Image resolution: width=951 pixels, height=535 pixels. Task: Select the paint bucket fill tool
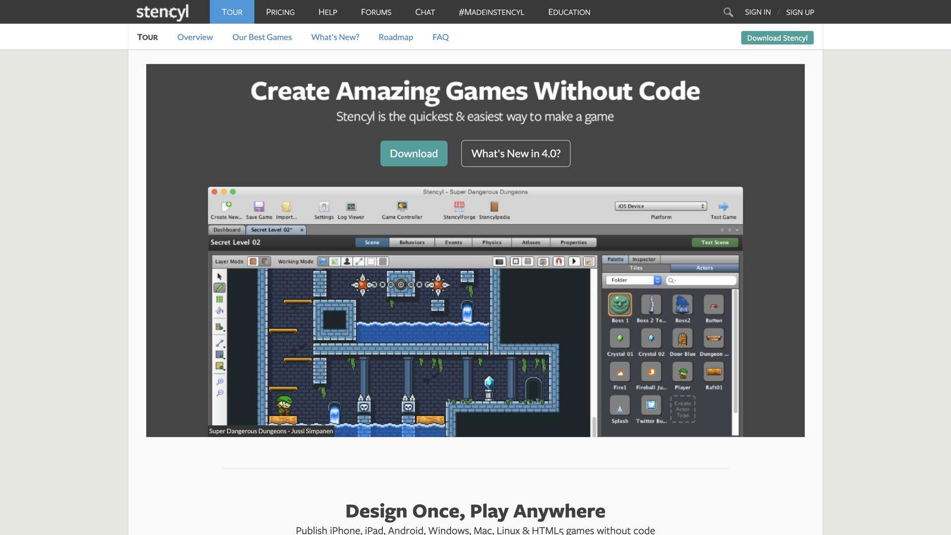pyautogui.click(x=219, y=311)
